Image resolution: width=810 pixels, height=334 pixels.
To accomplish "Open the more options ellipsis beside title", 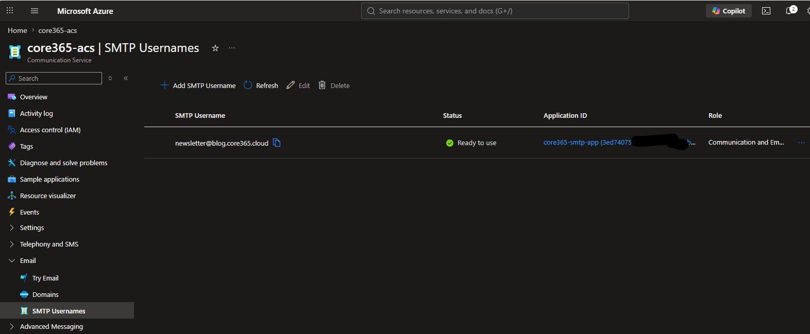I will (232, 48).
